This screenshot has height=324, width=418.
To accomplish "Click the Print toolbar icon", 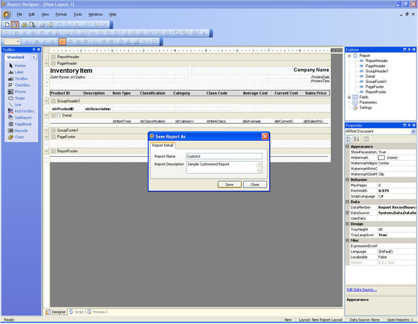I will 24,24.
